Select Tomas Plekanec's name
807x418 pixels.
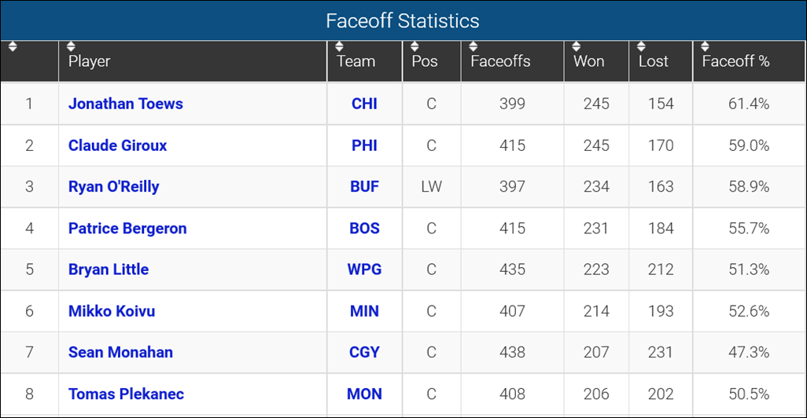click(x=126, y=394)
